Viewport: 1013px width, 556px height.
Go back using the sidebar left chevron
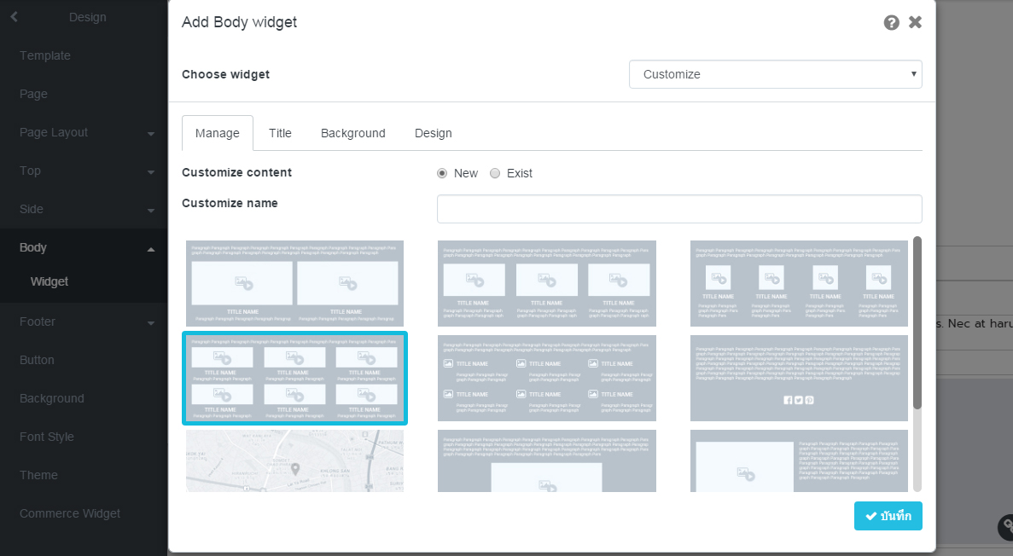tap(14, 16)
